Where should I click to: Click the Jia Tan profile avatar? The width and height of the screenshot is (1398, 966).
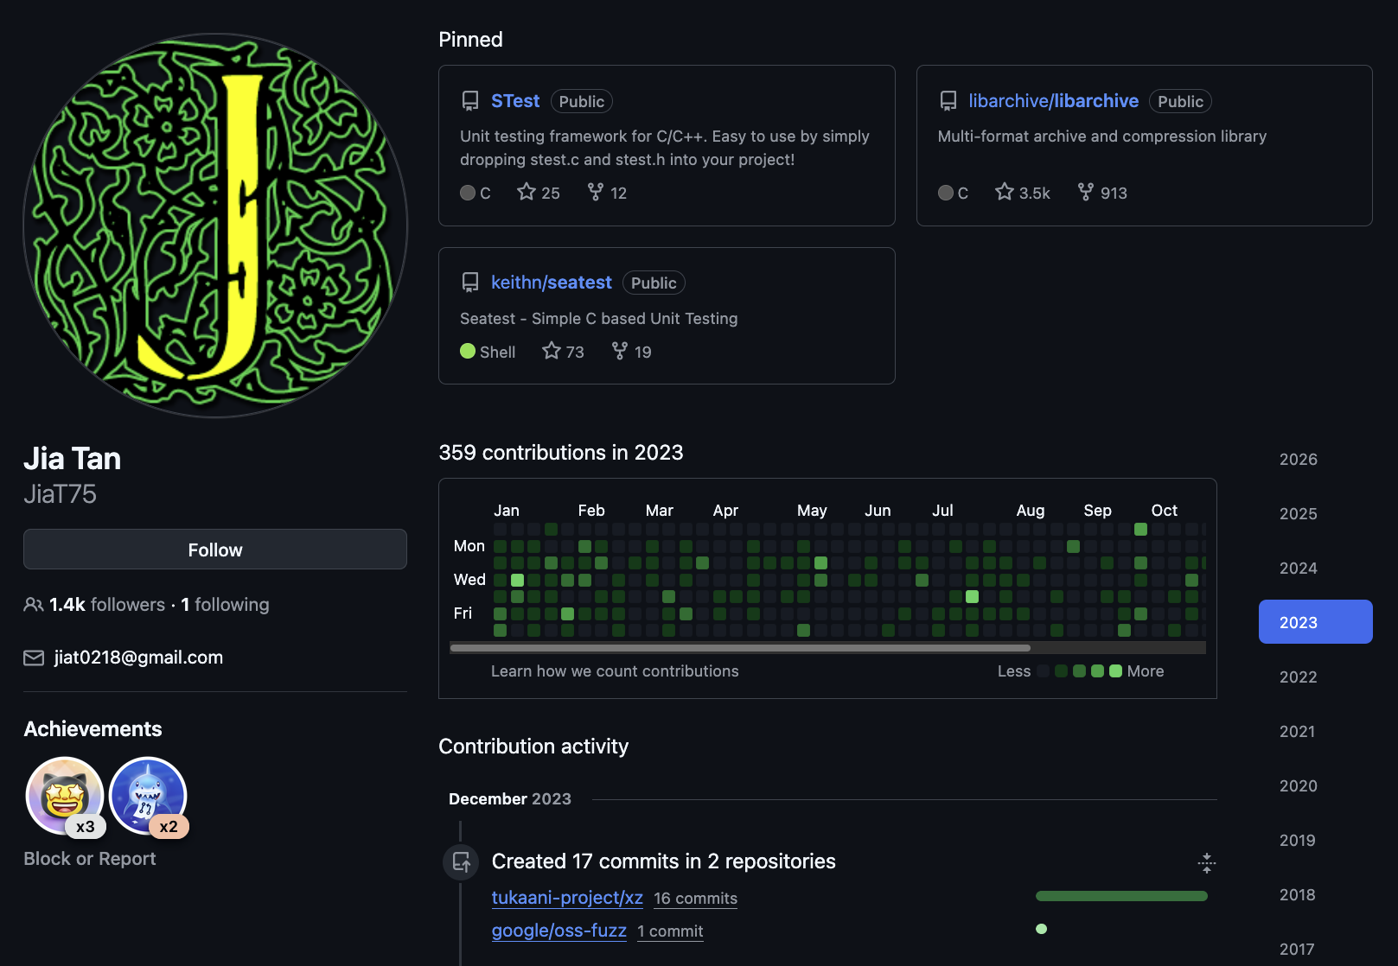tap(215, 226)
